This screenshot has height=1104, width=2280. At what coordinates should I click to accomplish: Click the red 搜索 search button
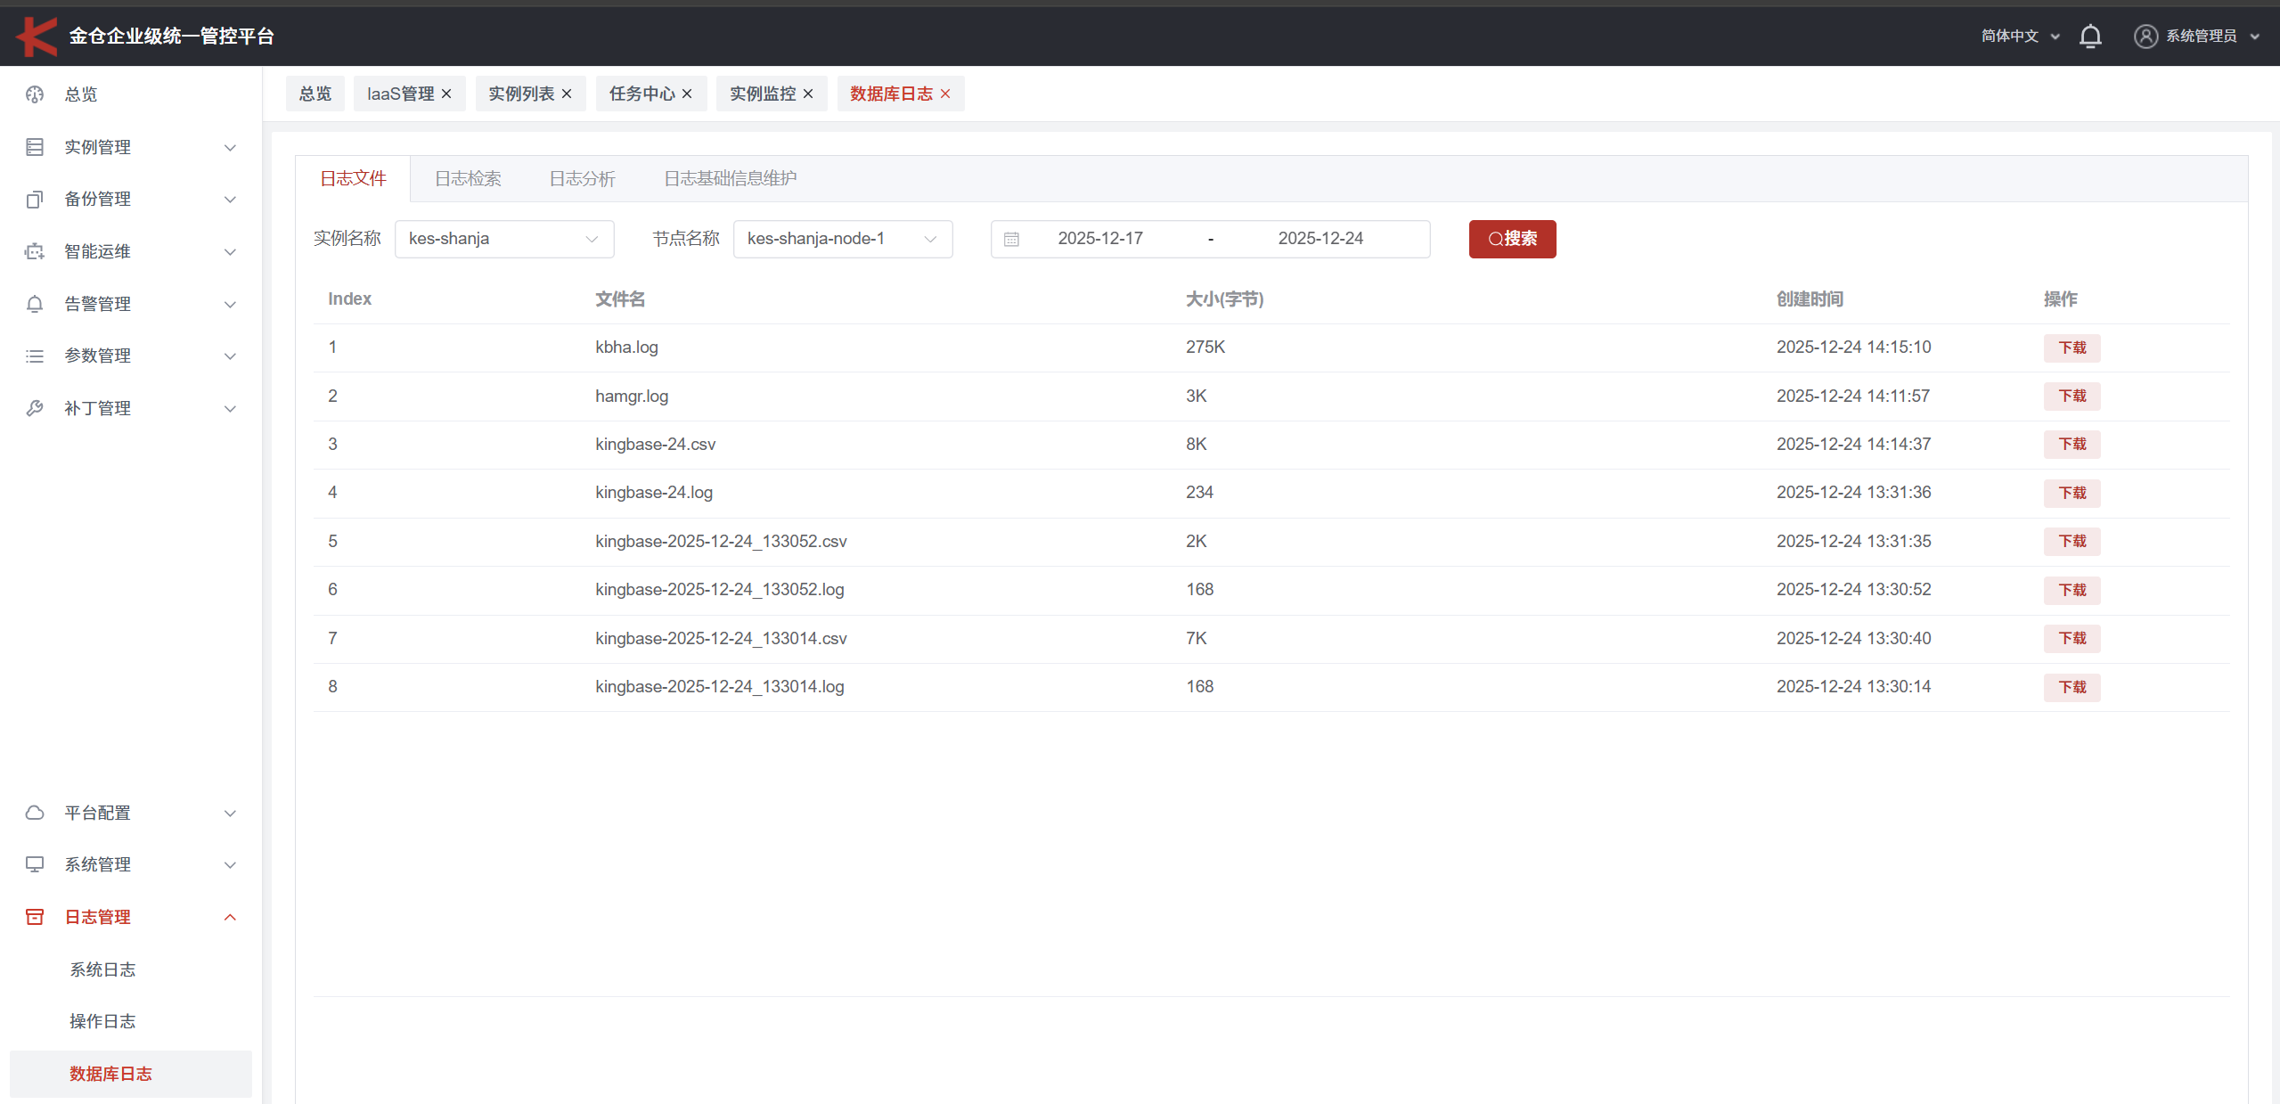[x=1512, y=239]
